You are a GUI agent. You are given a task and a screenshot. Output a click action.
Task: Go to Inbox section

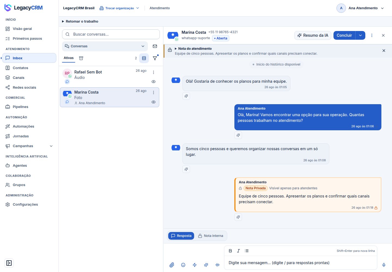pyautogui.click(x=29, y=58)
